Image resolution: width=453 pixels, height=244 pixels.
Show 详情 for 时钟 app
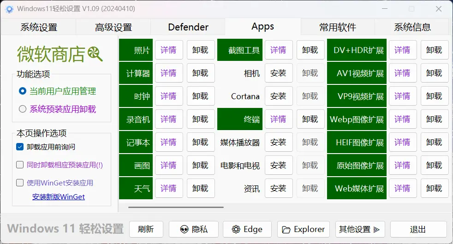[169, 96]
